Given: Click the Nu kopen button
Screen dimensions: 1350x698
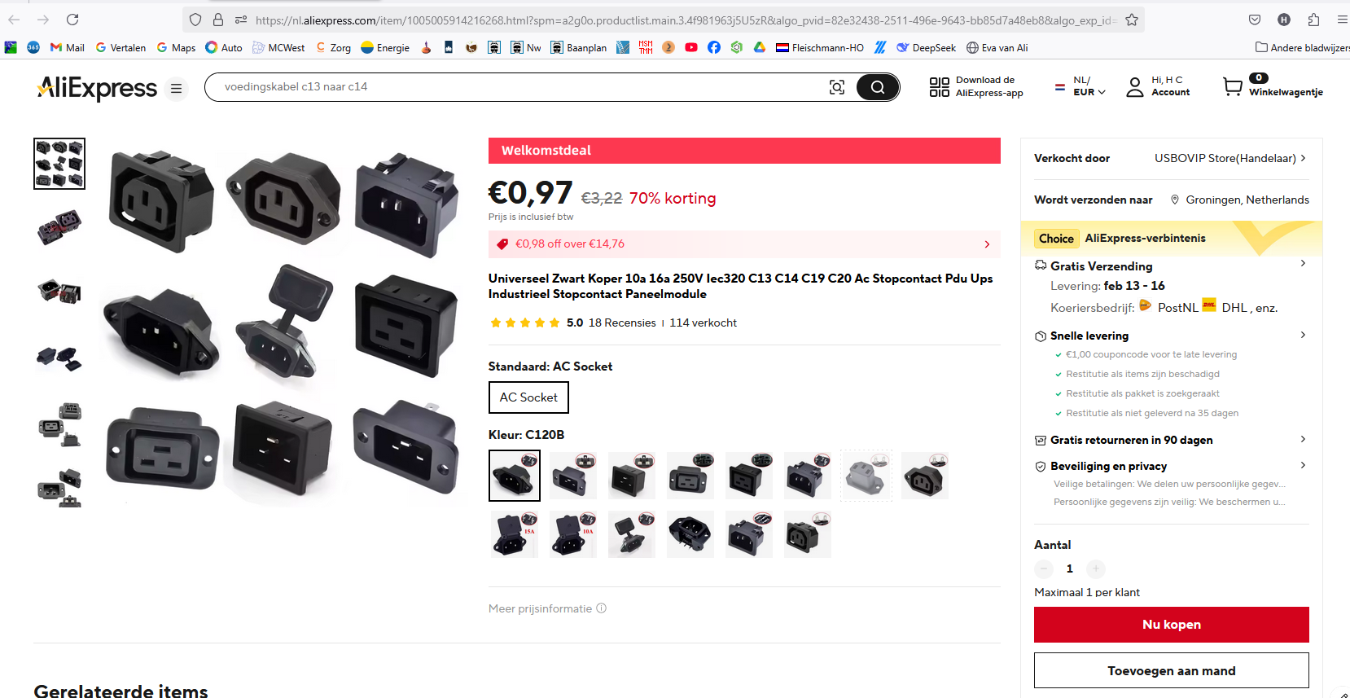Looking at the screenshot, I should point(1172,625).
